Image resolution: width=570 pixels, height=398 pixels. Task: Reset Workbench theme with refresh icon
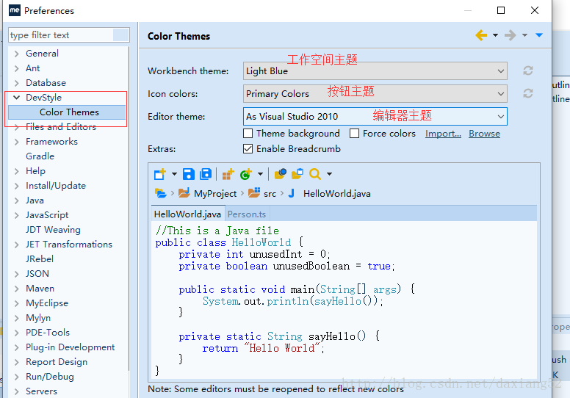click(528, 70)
